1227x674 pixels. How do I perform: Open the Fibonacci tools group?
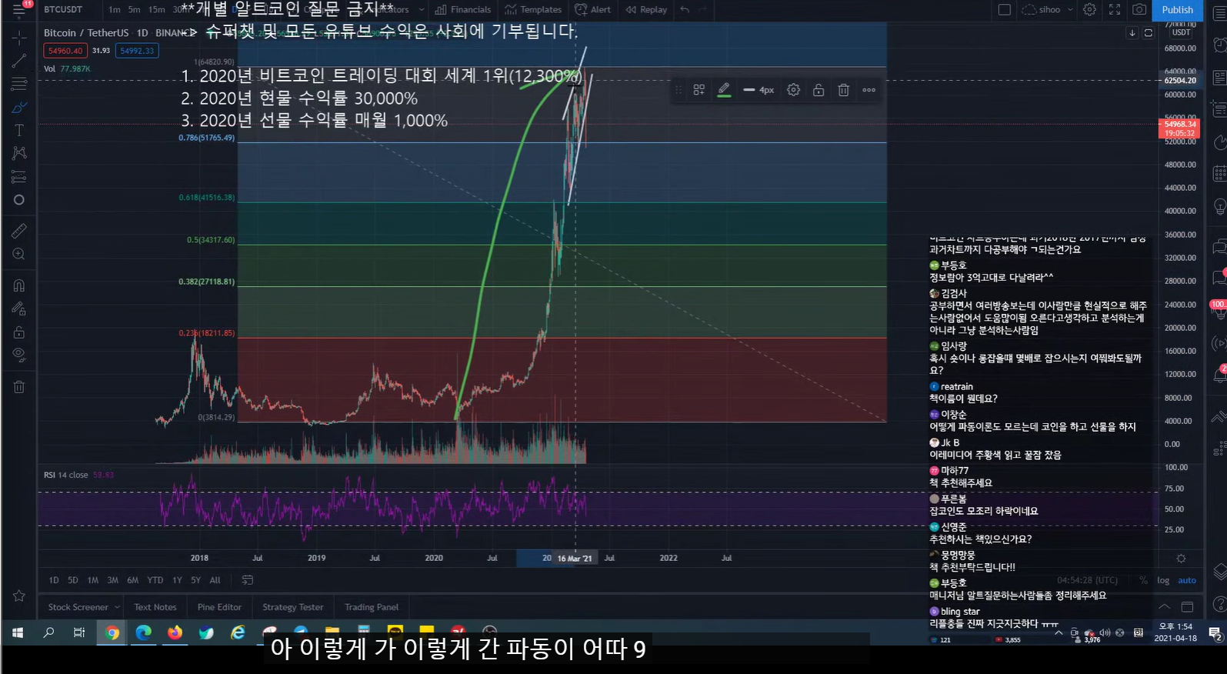[19, 84]
